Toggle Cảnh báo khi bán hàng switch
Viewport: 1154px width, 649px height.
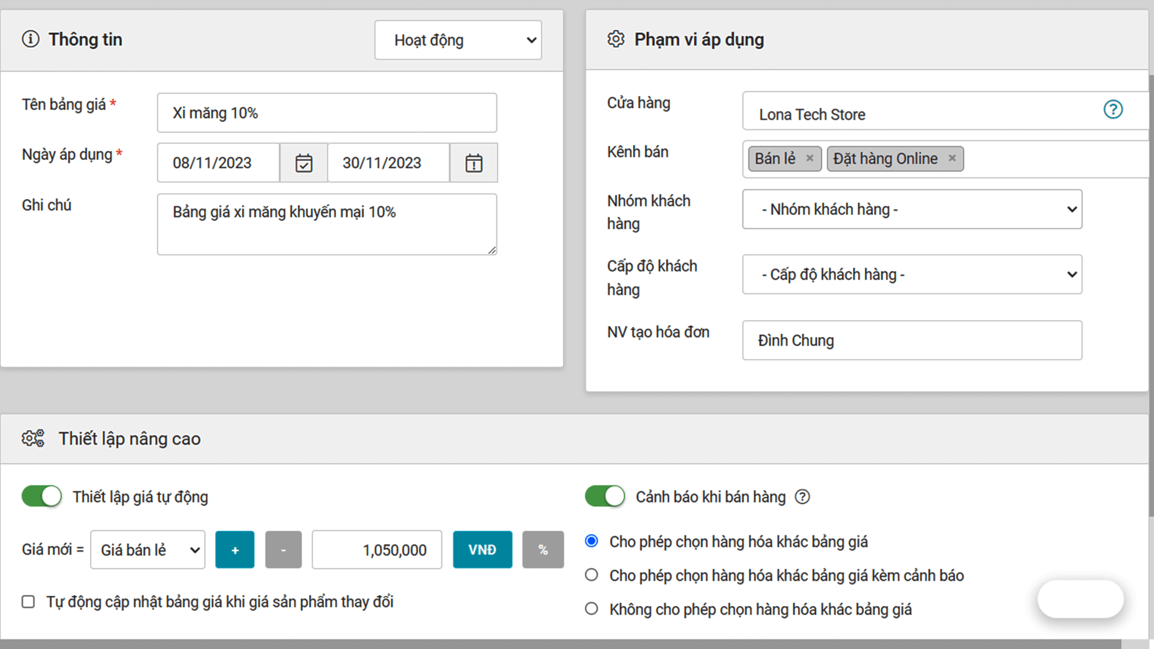click(x=605, y=496)
